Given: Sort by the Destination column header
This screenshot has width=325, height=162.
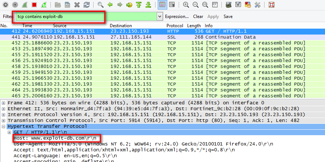Looking at the screenshot, I should point(138,26).
